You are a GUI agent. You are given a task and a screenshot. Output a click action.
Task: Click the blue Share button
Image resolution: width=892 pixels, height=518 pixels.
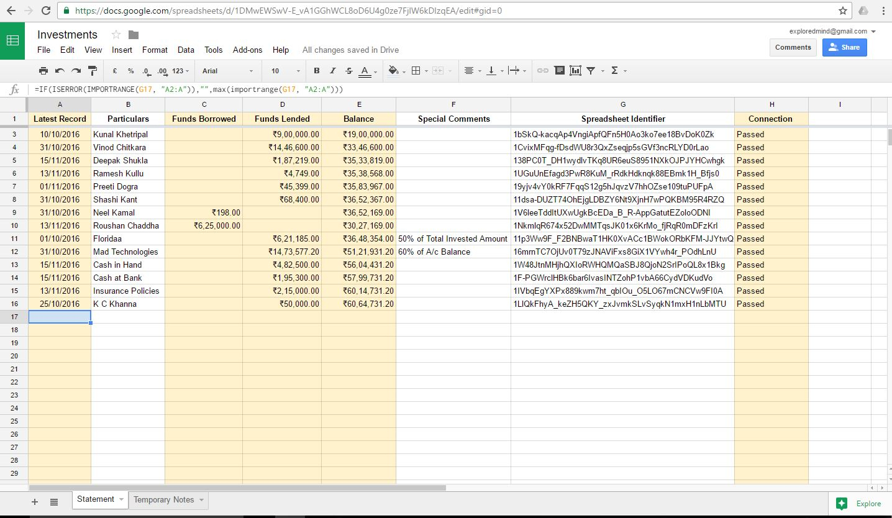pyautogui.click(x=844, y=47)
